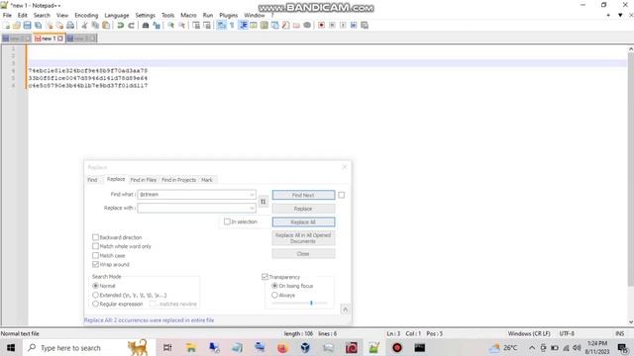The image size is (634, 356).
Task: Expand the Replace with dropdown arrow
Action: (252, 209)
